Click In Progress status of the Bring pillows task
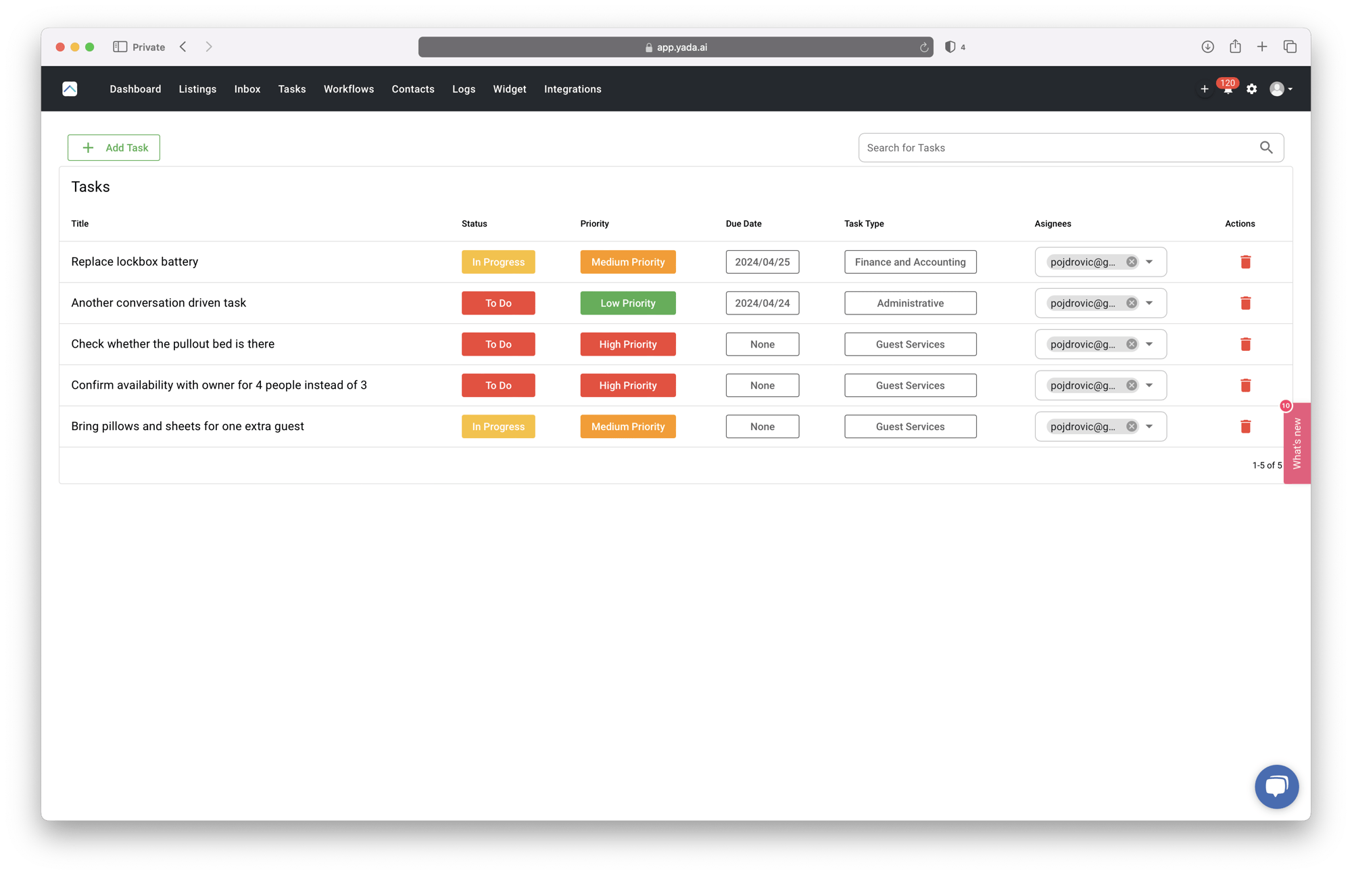The image size is (1352, 875). pyautogui.click(x=498, y=427)
